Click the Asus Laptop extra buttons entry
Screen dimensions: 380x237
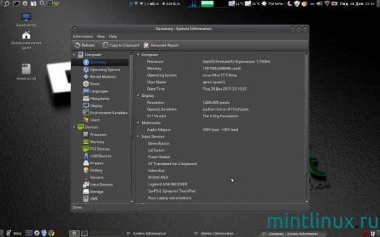170,197
